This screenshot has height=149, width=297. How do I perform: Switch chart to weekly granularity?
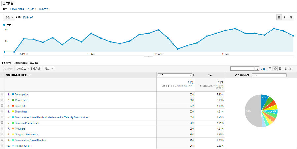285,17
